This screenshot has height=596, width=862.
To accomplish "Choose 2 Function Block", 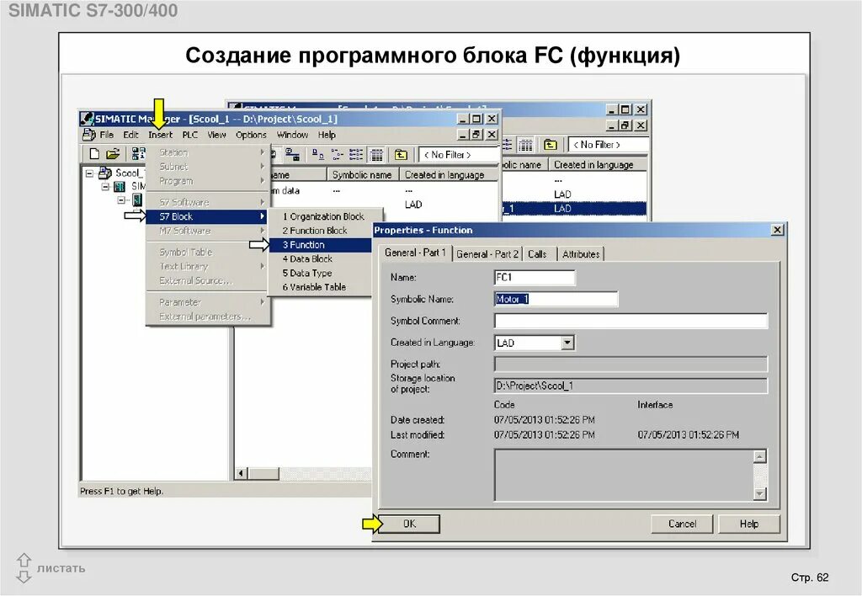I will coord(322,231).
